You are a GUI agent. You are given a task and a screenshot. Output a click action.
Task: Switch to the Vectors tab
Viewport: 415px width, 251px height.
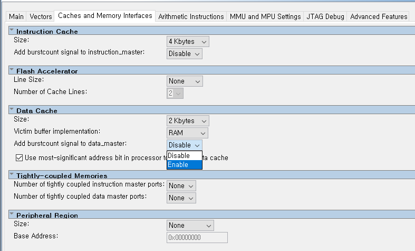click(41, 17)
